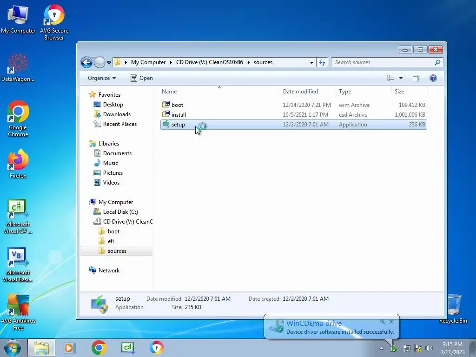Viewport: 476px width, 357px height.
Task: Select AVG AntiVirus Free desktop shortcut
Action: coord(18,312)
